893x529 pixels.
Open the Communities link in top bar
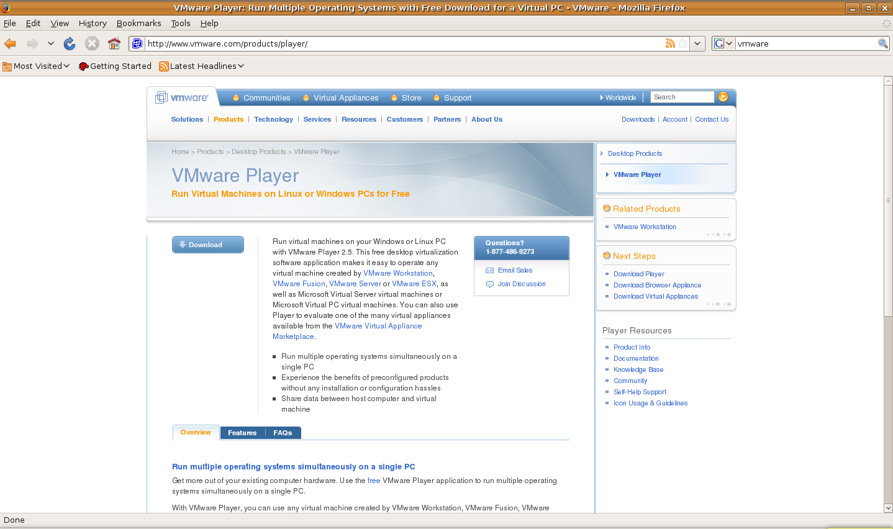click(x=266, y=98)
